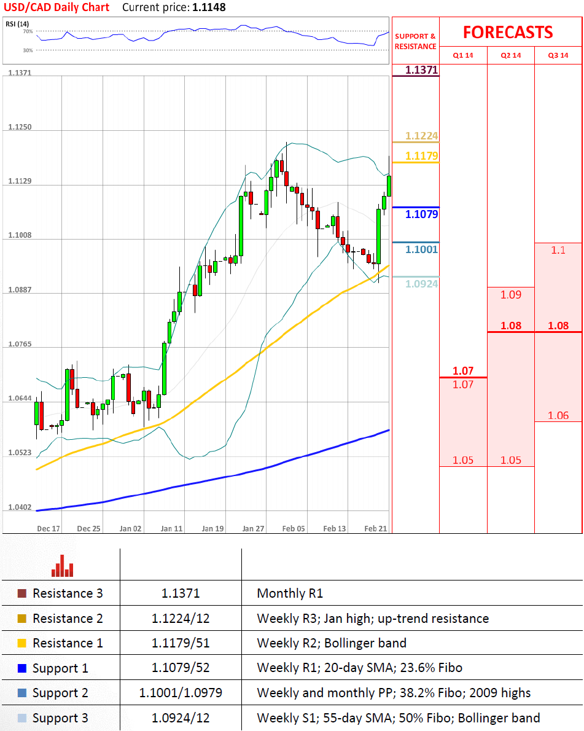Select the Q1 14 forecast column header
The width and height of the screenshot is (584, 731).
[x=463, y=55]
